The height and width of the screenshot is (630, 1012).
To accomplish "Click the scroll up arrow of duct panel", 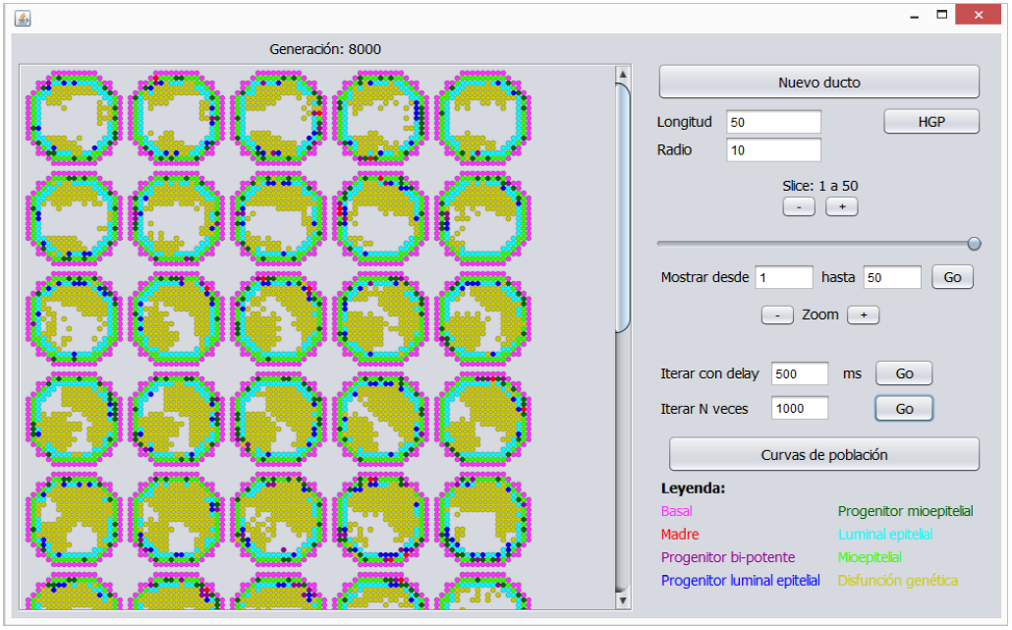I will click(622, 75).
